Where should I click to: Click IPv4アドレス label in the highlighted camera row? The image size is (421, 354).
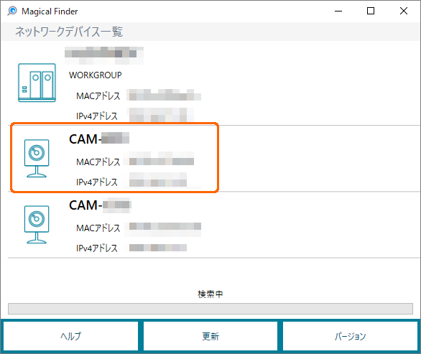tap(97, 182)
